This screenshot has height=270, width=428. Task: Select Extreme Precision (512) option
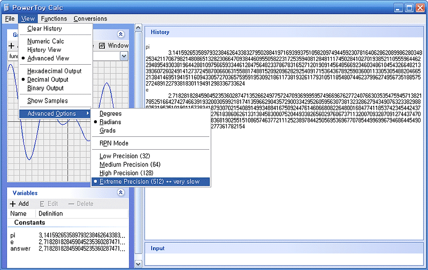(x=151, y=182)
